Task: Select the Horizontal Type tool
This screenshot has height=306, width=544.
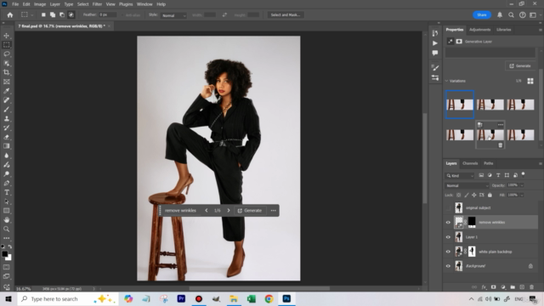Action: coord(7,192)
